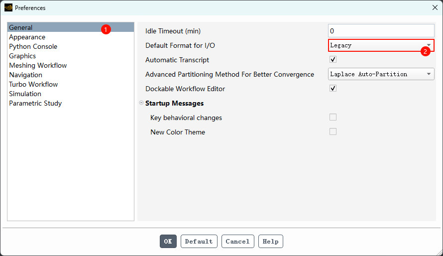
Task: Click the OK button
Action: [x=168, y=242]
